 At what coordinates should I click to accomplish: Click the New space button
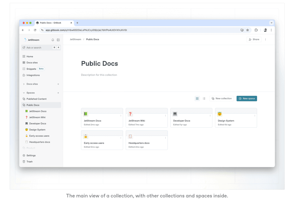point(247,98)
